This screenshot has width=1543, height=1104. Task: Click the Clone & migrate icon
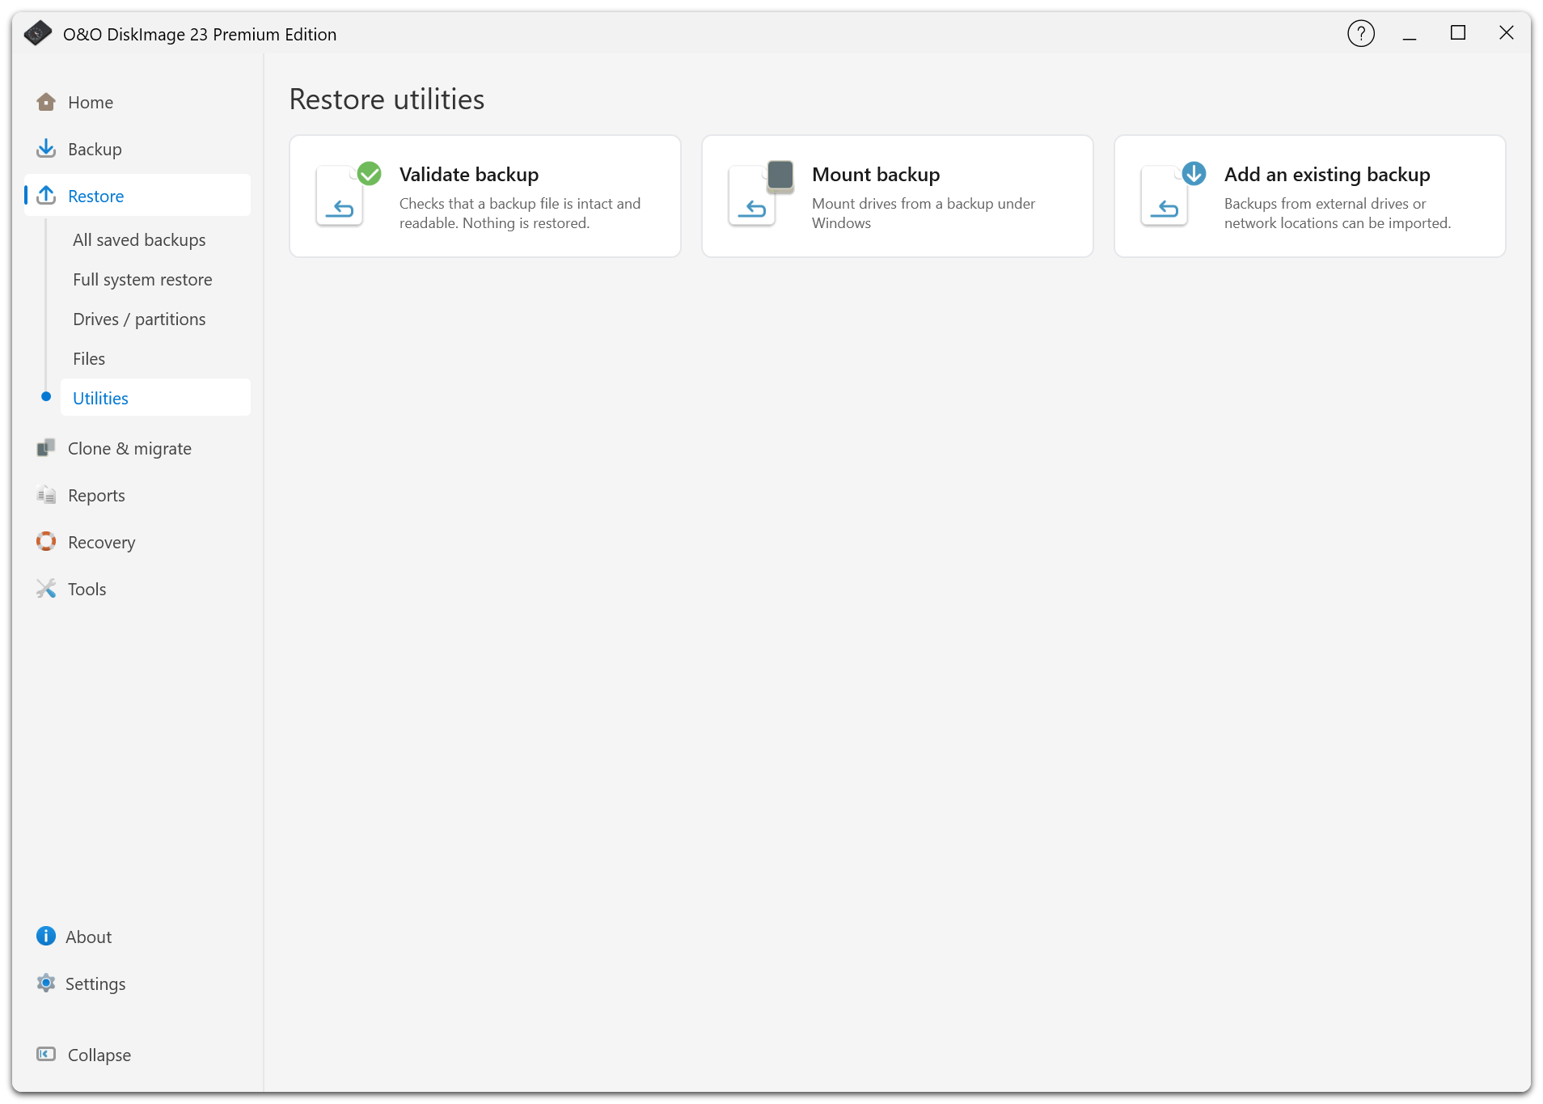[46, 448]
